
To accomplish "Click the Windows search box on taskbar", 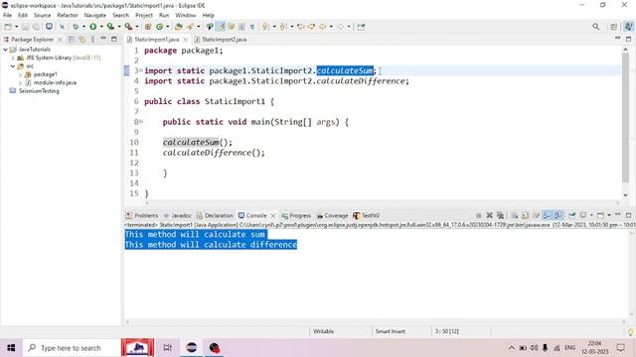I will coord(72,348).
